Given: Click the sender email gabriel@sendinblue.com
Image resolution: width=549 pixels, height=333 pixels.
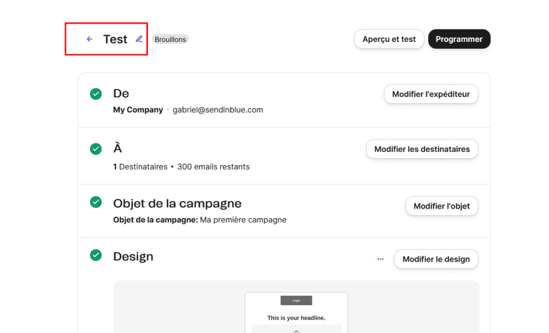Looking at the screenshot, I should [x=218, y=109].
